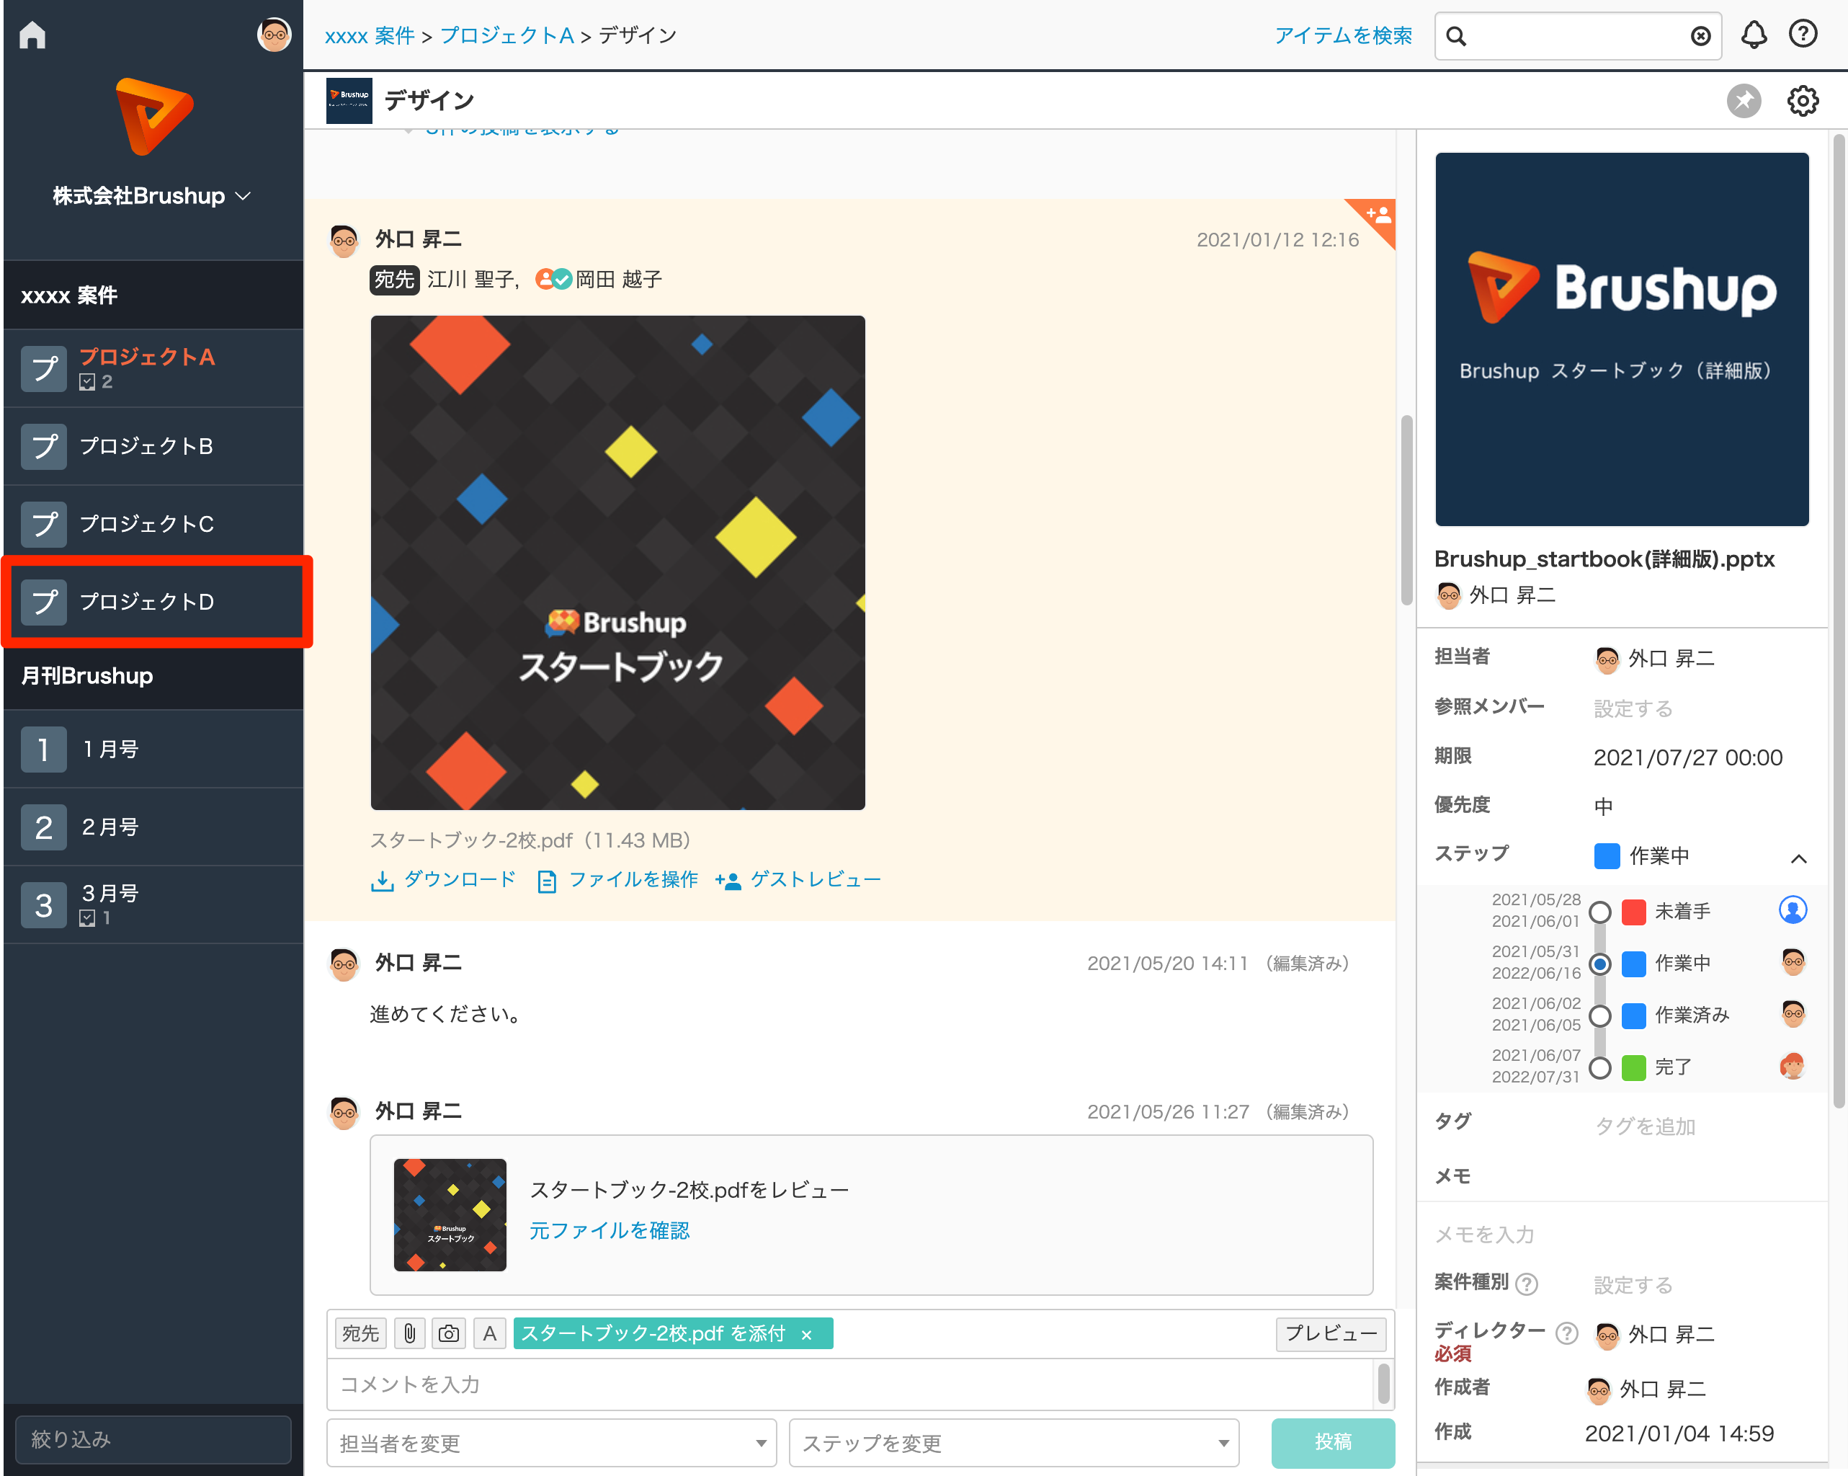Image resolution: width=1848 pixels, height=1476 pixels.
Task: Select the 完了 step radio
Action: point(1599,1069)
